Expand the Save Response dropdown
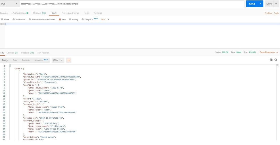The width and height of the screenshot is (280, 145). click(x=269, y=52)
